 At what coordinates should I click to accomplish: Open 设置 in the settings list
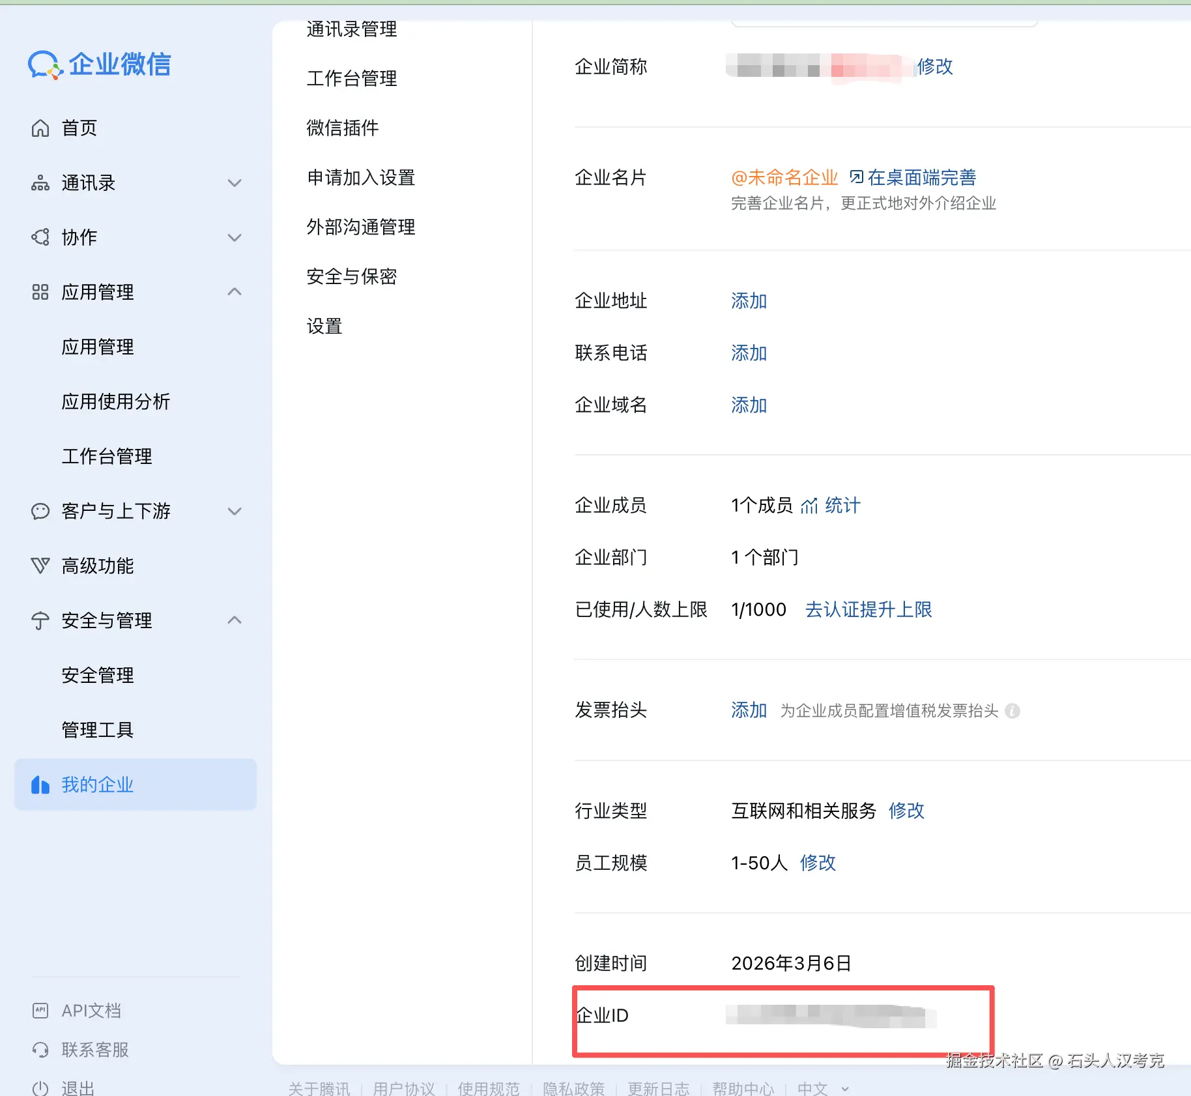point(324,326)
